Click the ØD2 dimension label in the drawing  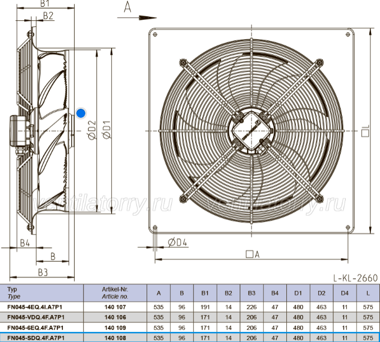[x=91, y=130]
